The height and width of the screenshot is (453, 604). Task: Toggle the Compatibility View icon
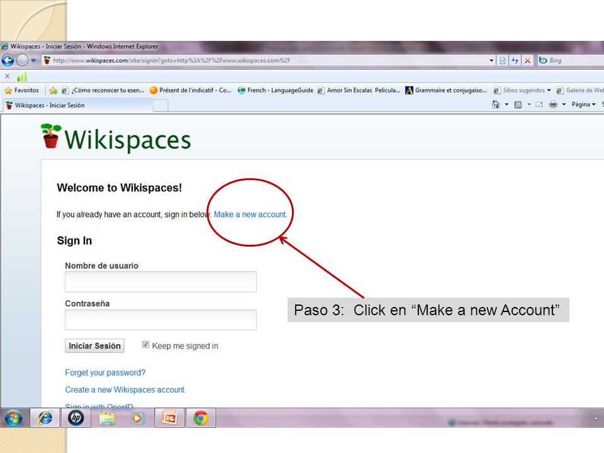(x=502, y=60)
